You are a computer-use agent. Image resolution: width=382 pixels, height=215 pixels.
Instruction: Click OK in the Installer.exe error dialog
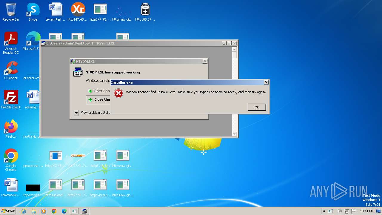pos(257,107)
